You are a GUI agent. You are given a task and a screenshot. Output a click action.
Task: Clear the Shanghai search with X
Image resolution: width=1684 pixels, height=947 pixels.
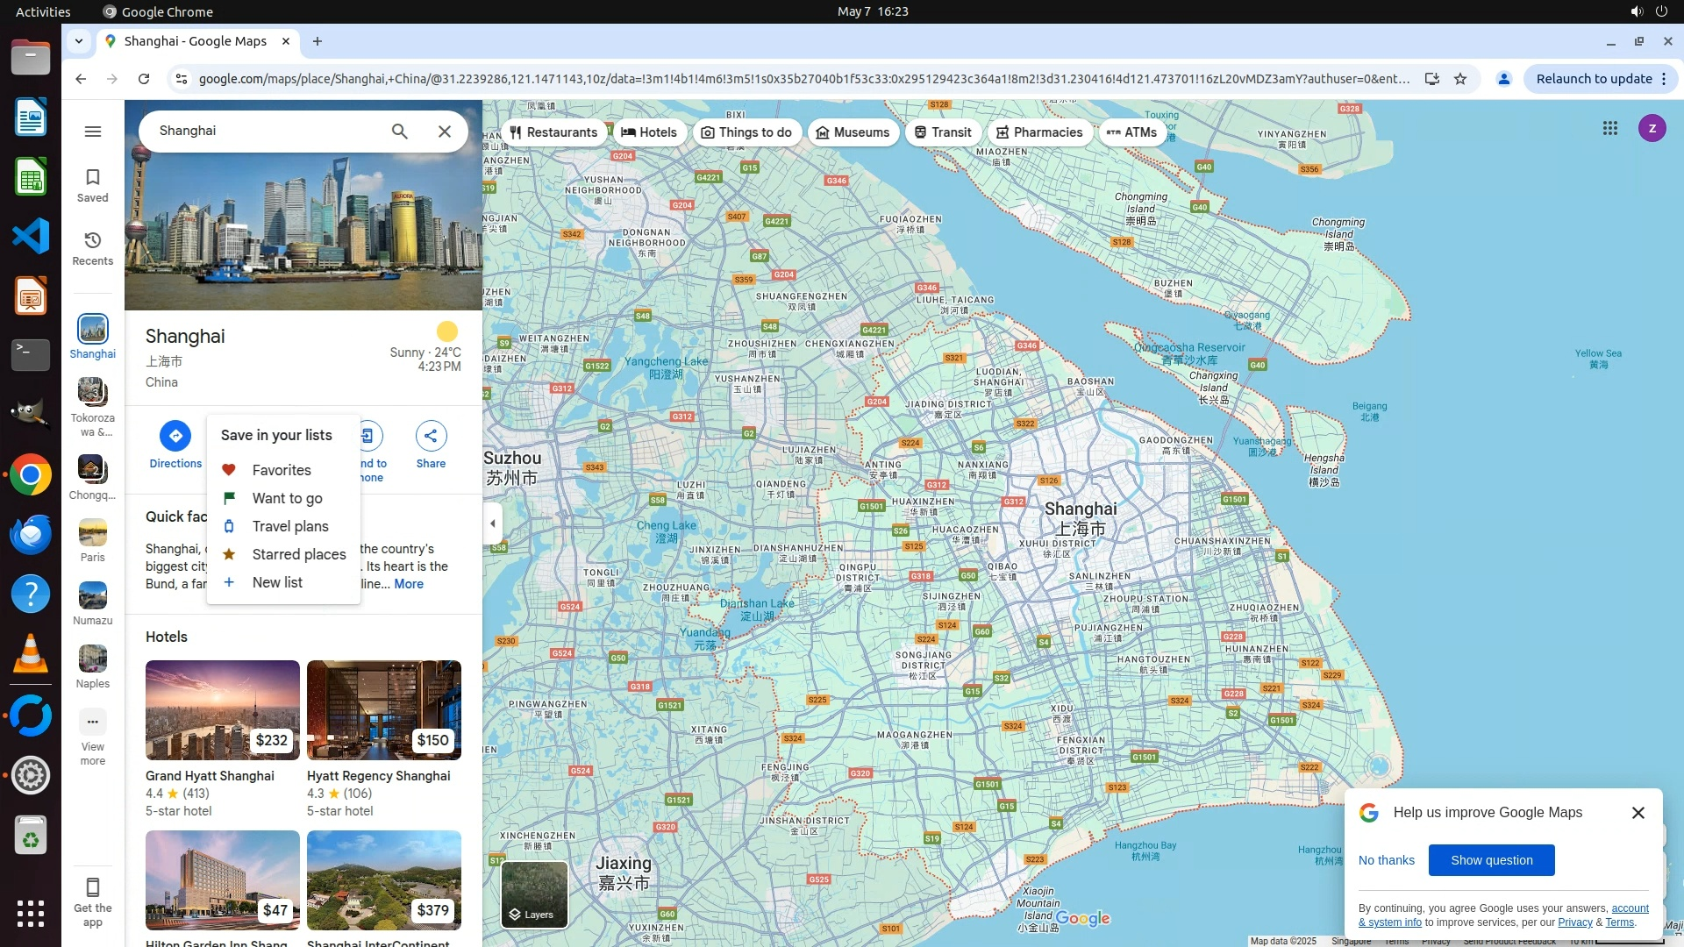pos(445,132)
